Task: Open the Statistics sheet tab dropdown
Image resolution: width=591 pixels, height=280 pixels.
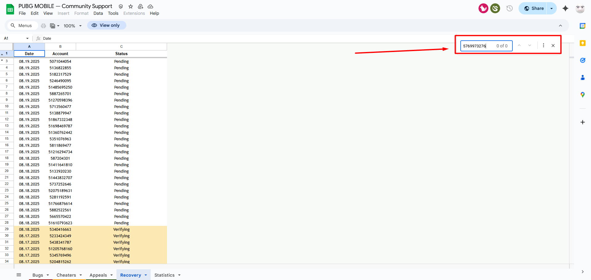Action: (x=179, y=275)
